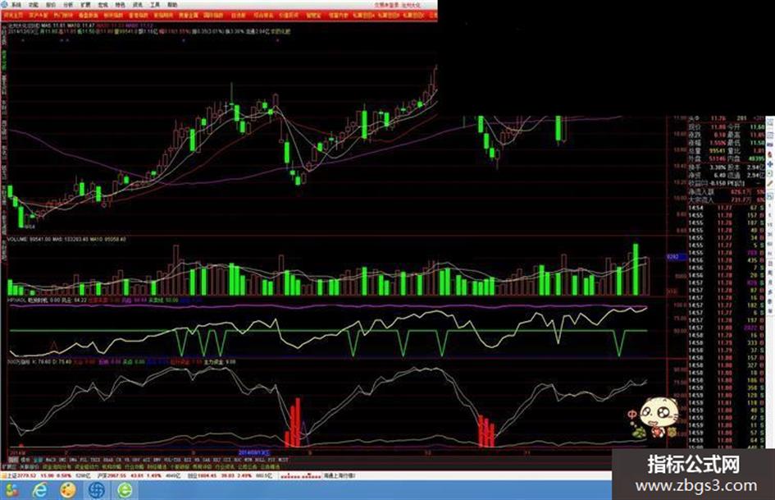
Task: Select the OBV indicator tab
Action: tap(134, 460)
